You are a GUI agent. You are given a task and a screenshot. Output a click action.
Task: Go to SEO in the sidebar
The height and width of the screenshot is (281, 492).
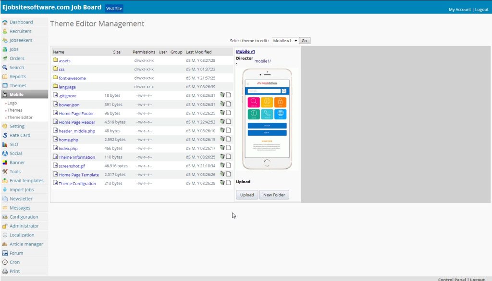coord(14,144)
